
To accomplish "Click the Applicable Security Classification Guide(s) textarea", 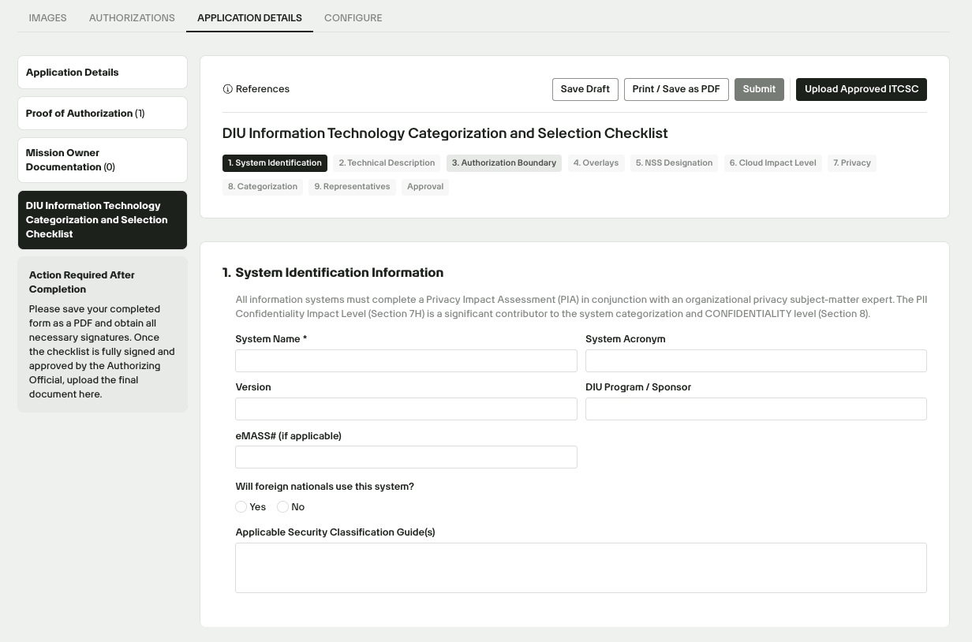I will click(x=581, y=568).
